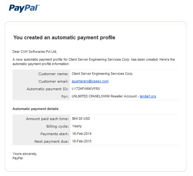The width and height of the screenshot is (193, 176).
Task: Click the PayPal logo
Action: (x=24, y=8)
